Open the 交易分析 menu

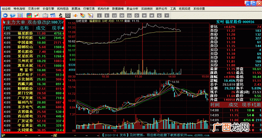tap(34, 9)
